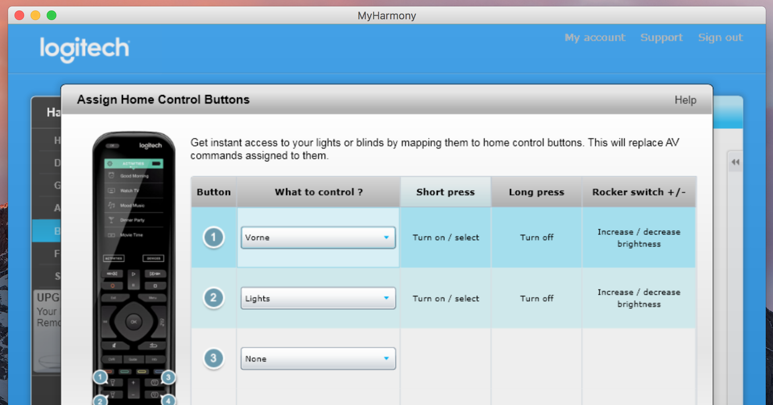Screen dimensions: 773x405
Task: Click the play button on the remote image
Action: [134, 274]
